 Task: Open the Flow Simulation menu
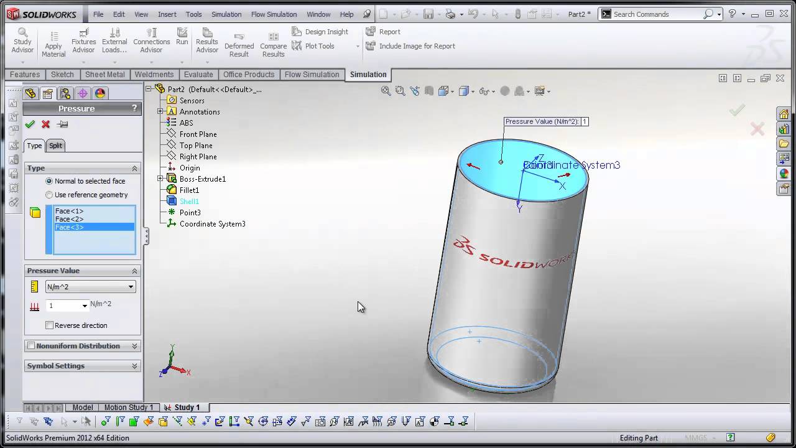pyautogui.click(x=274, y=14)
